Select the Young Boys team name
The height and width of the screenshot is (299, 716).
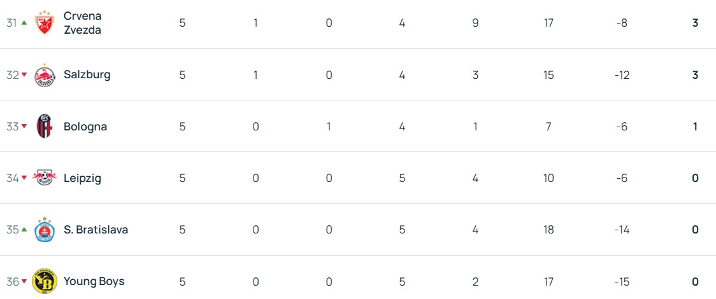coord(94,281)
